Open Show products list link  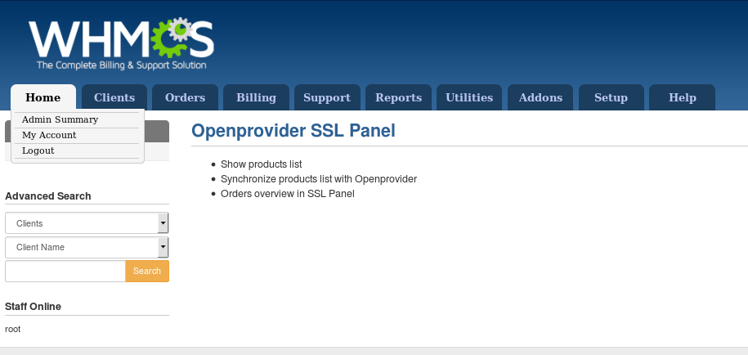pyautogui.click(x=261, y=164)
